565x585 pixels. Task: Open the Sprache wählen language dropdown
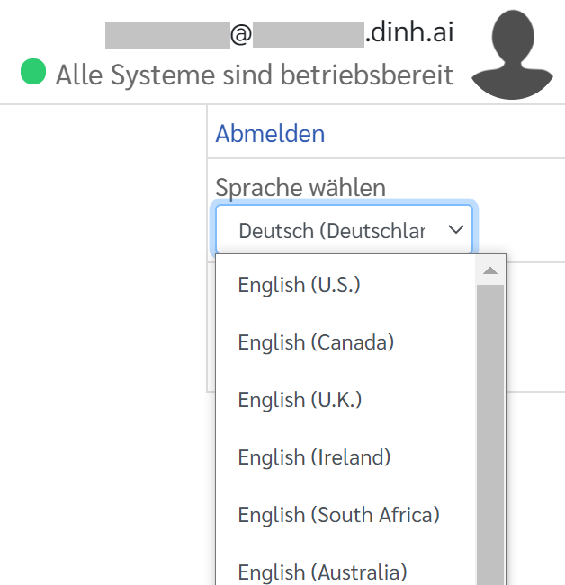click(344, 229)
